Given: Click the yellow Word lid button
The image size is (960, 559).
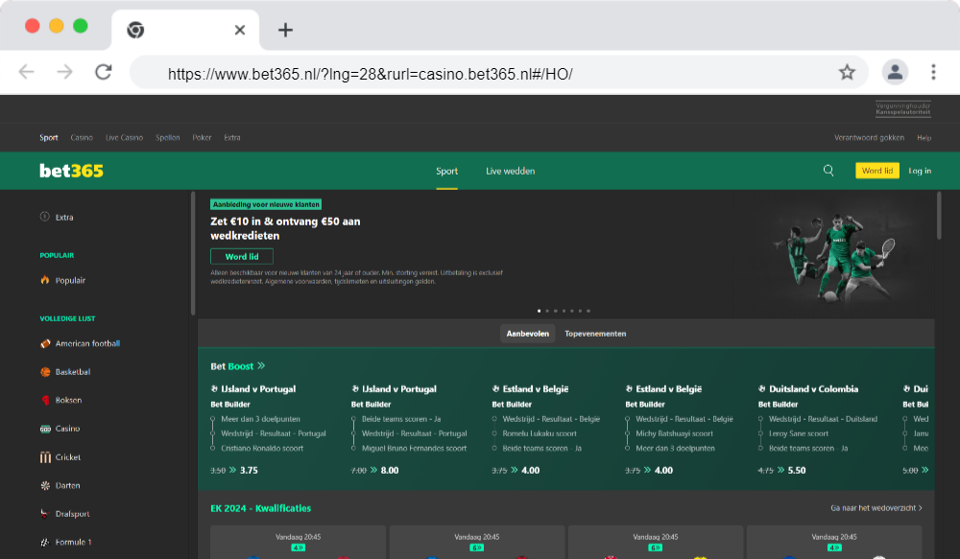Looking at the screenshot, I should click(x=877, y=171).
